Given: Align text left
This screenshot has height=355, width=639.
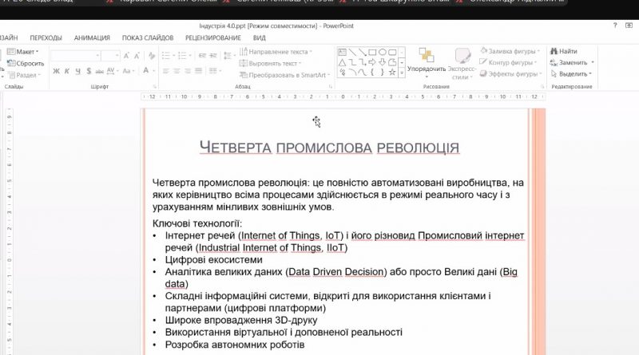Looking at the screenshot, I should point(166,71).
